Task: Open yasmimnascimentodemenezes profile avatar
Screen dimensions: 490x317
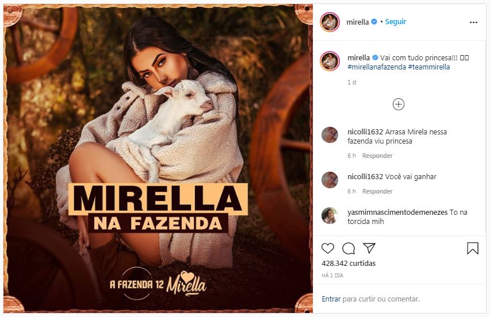Action: pos(330,216)
